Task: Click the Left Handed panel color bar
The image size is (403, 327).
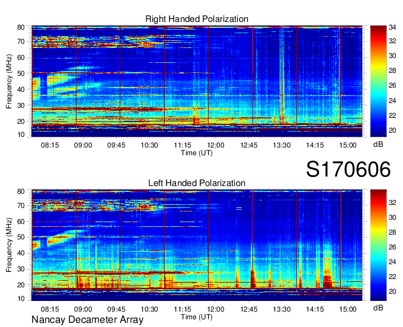Action: [378, 245]
